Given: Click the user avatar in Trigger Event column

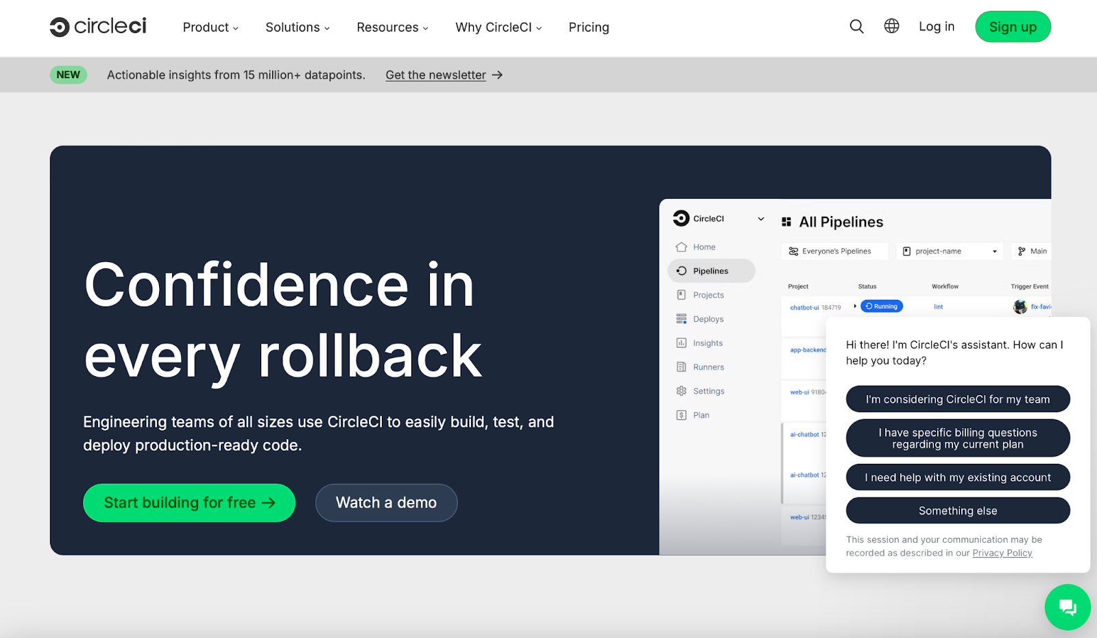Looking at the screenshot, I should point(1020,307).
